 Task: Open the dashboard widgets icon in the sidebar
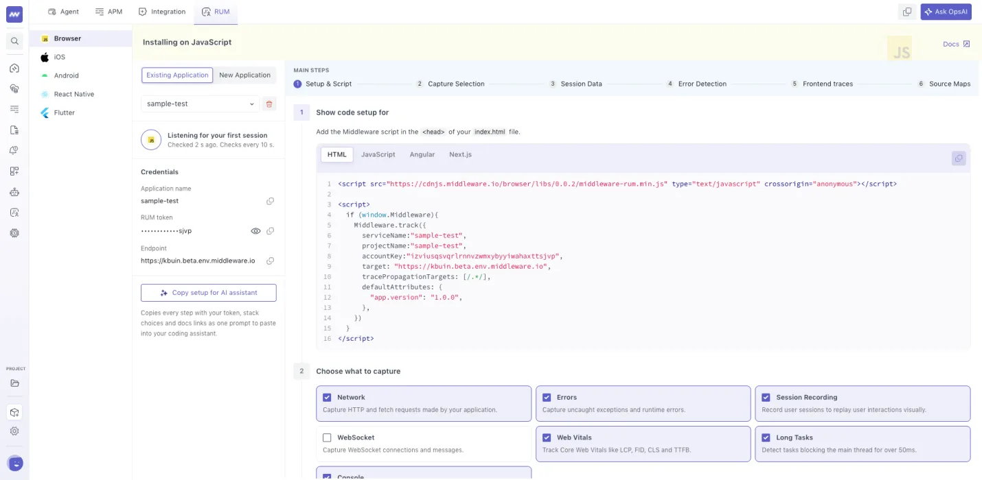[x=14, y=171]
